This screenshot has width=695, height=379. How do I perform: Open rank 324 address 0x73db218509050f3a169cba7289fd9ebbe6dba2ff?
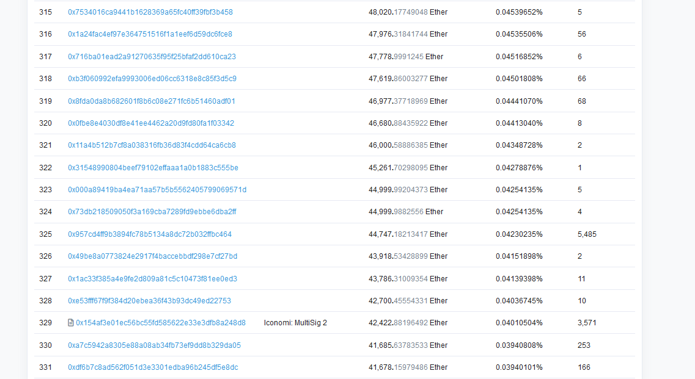pos(152,212)
